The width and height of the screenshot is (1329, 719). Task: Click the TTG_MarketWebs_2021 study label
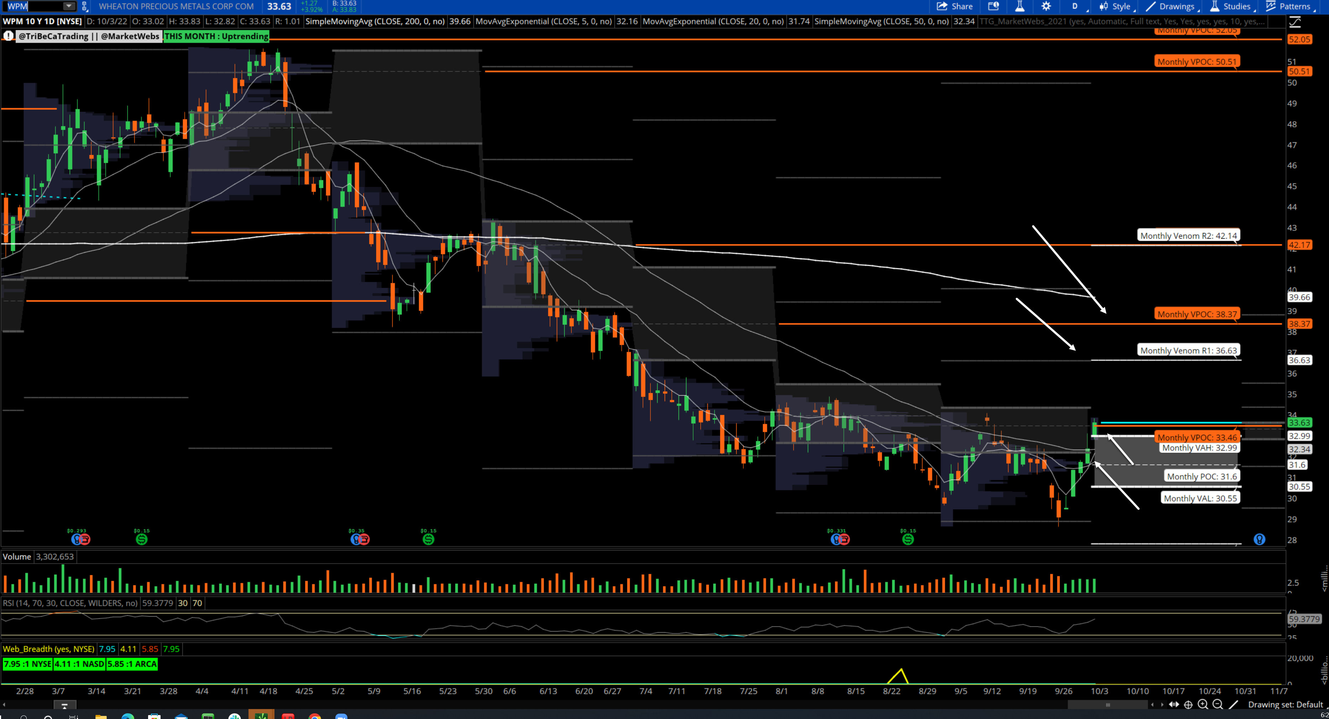pos(1122,21)
